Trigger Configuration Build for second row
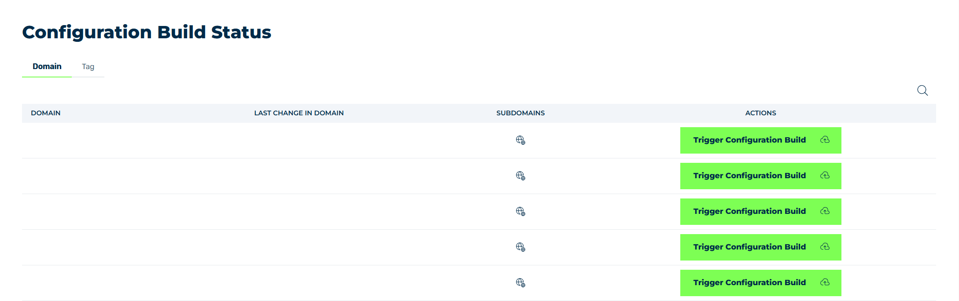 [x=760, y=176]
